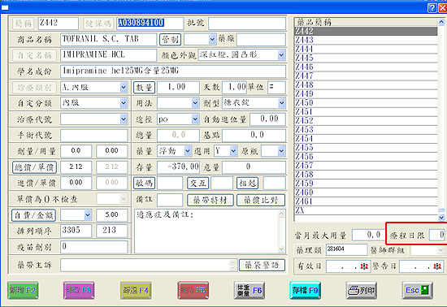
Task: Exit the form with Esc door button
Action: tap(418, 290)
